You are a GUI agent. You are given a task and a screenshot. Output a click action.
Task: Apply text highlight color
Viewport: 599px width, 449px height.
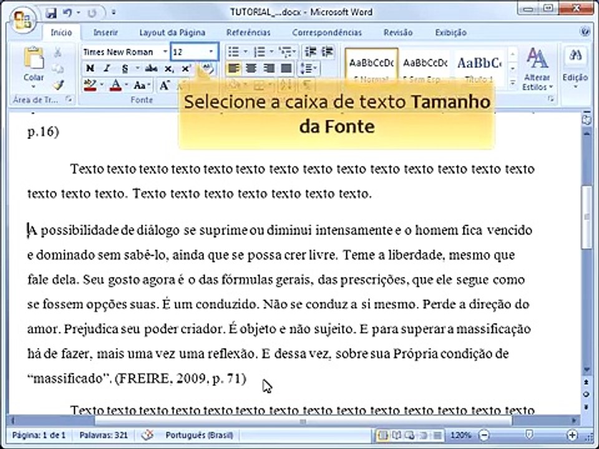(90, 85)
